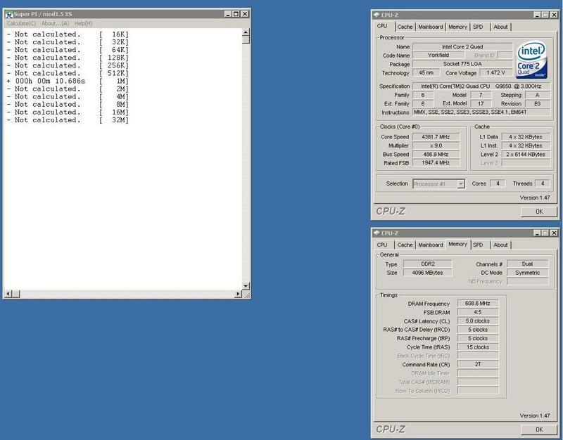Image resolution: width=563 pixels, height=440 pixels.
Task: Minimize the lower CPU-Z window
Action: pos(537,233)
